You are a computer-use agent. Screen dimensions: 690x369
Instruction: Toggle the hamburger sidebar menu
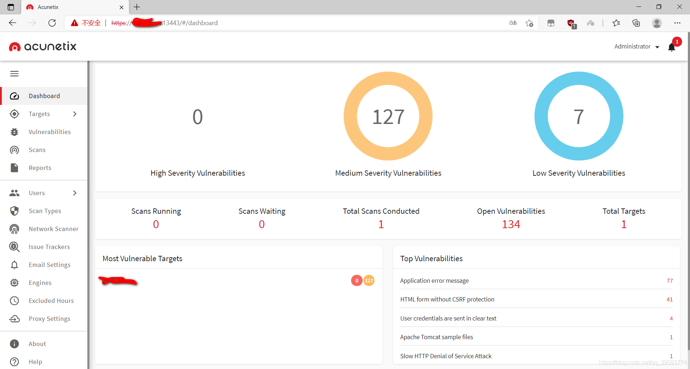(14, 74)
